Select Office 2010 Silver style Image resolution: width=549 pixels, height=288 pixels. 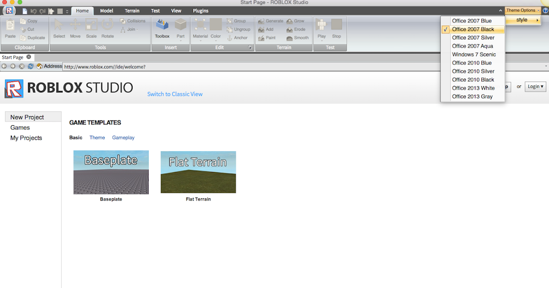473,71
